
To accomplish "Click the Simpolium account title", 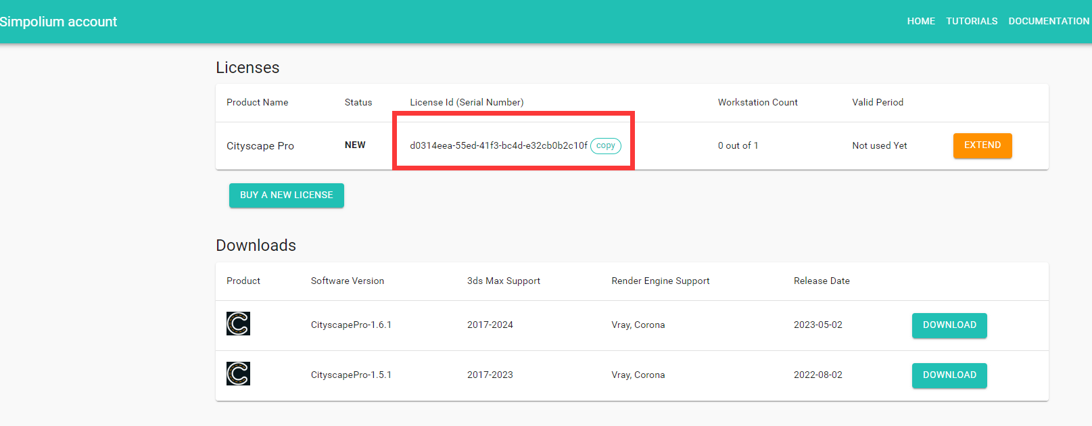I will 58,22.
